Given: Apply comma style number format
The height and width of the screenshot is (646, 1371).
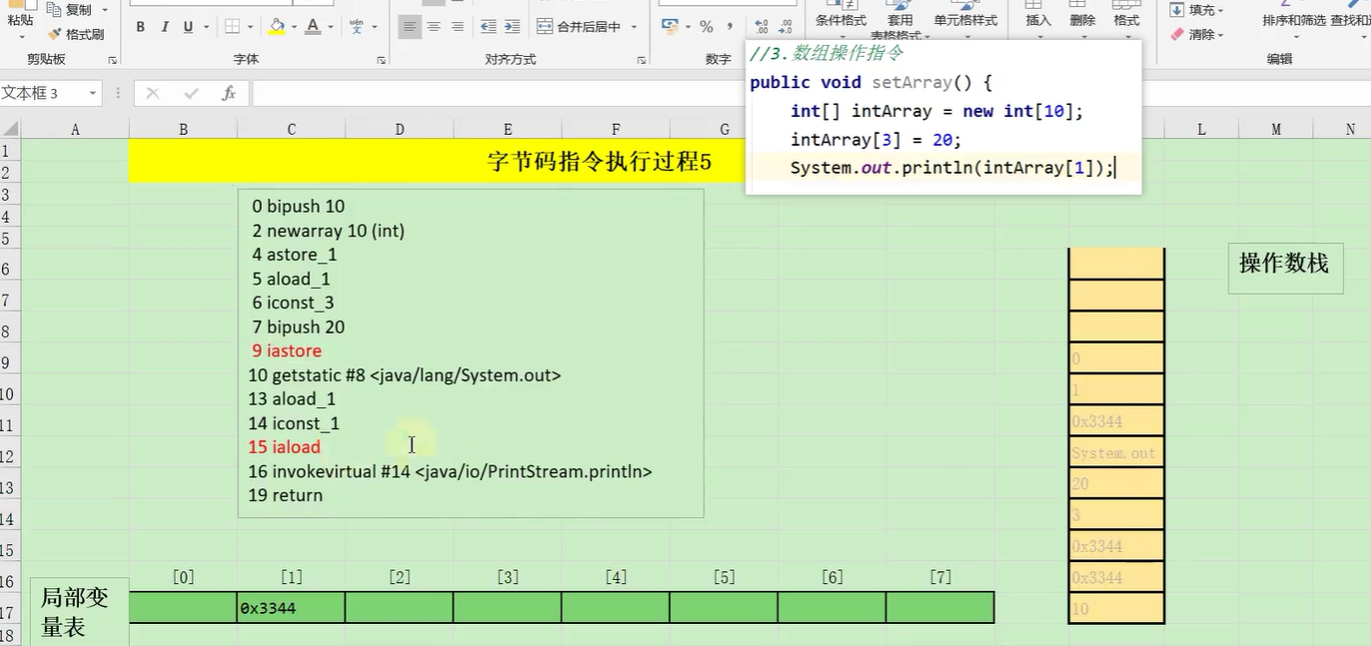Looking at the screenshot, I should (x=730, y=27).
